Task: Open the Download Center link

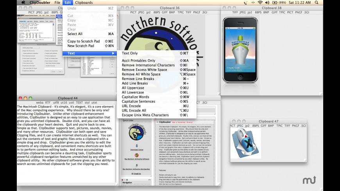Action: pyautogui.click(x=137, y=150)
